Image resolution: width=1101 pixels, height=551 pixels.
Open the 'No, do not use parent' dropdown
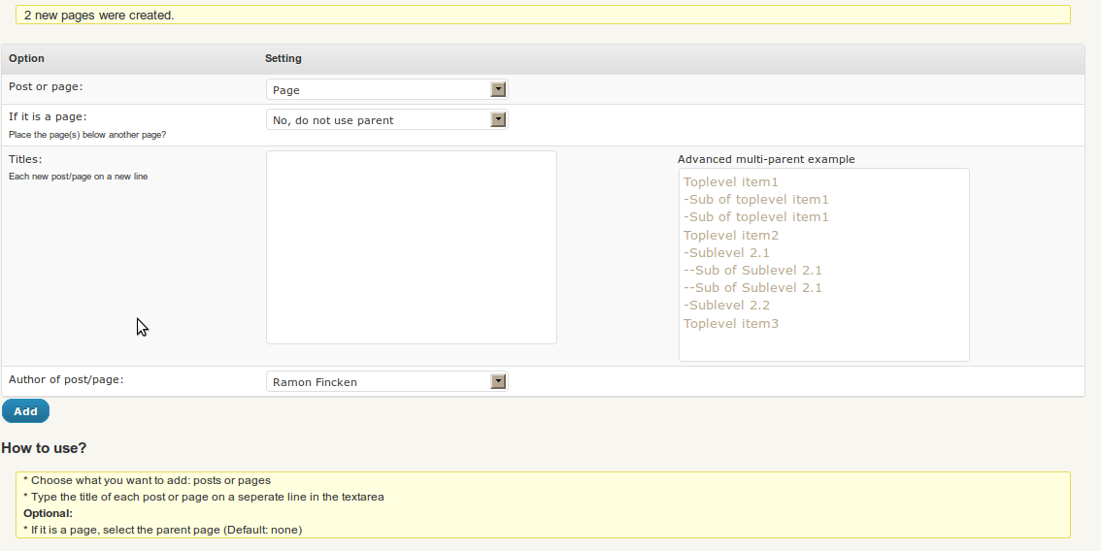(x=386, y=119)
